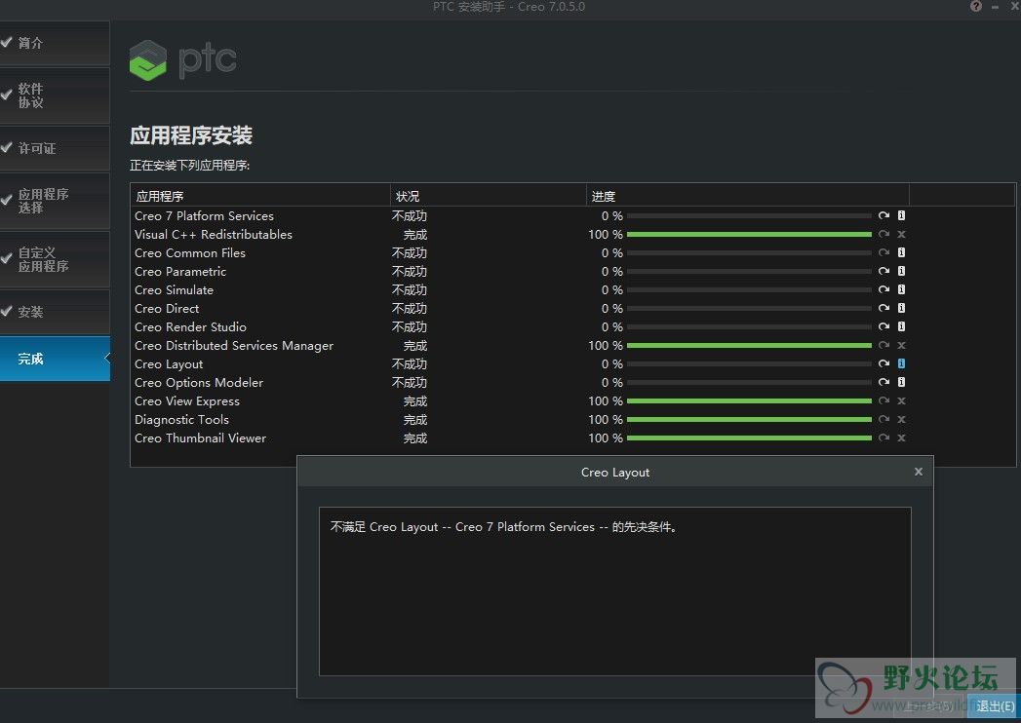
Task: Close the Creo Layout message dialog
Action: tap(918, 472)
